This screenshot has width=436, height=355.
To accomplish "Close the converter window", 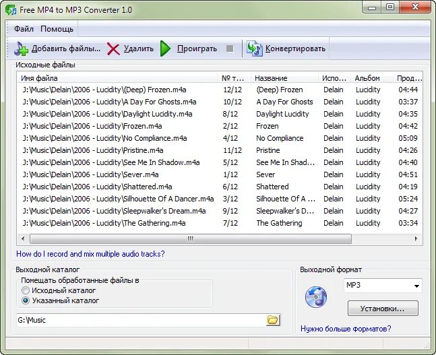I will 415,7.
